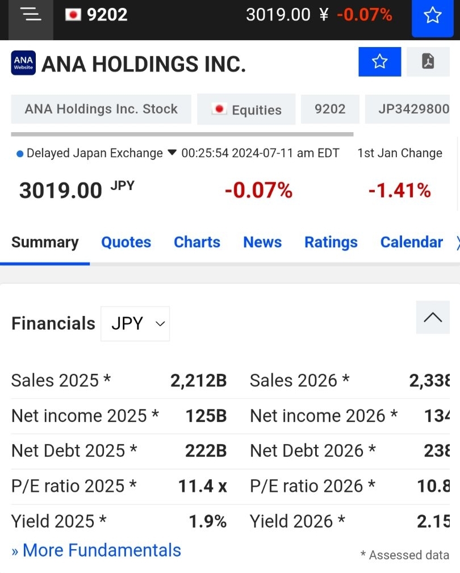Open the PDF export icon
The height and width of the screenshot is (573, 460).
[x=428, y=61]
